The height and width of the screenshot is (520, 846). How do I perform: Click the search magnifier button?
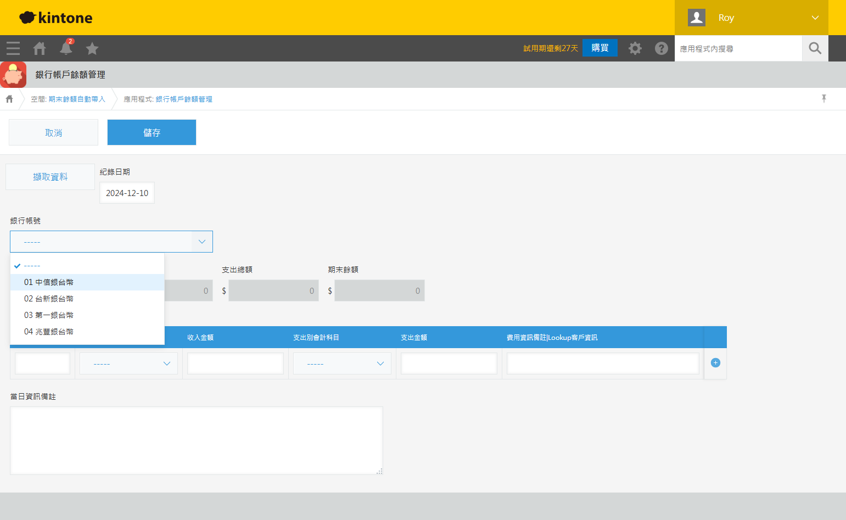point(815,48)
